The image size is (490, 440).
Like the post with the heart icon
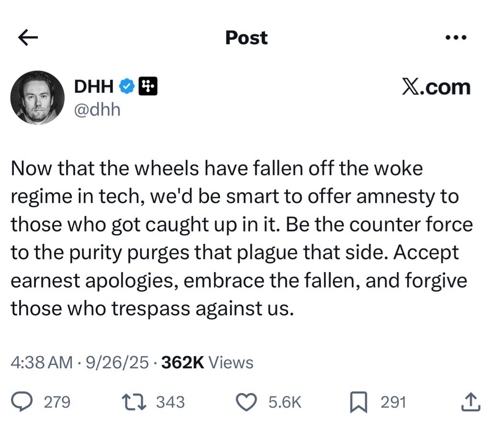click(247, 402)
